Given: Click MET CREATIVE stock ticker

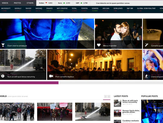Looking at the screenshot, I should coord(62,9).
